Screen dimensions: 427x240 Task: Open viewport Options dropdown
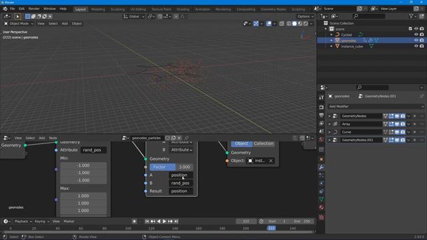coord(305,17)
